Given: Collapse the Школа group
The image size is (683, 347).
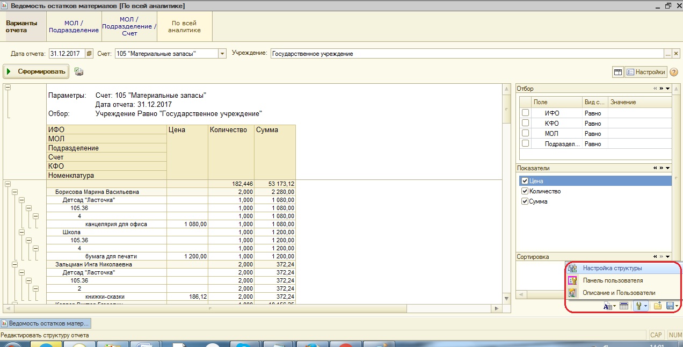Looking at the screenshot, I should pyautogui.click(x=22, y=232).
